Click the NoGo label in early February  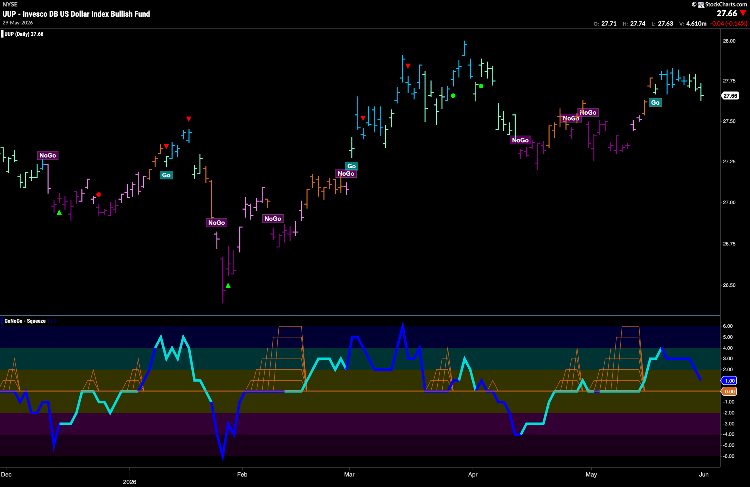[x=272, y=219]
